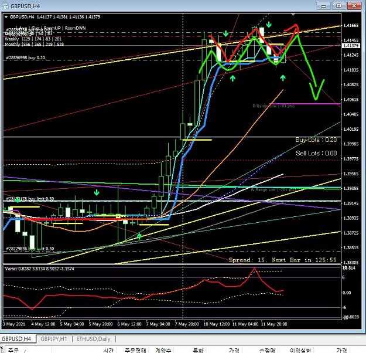Click the RoomDWN column header

click(76, 28)
